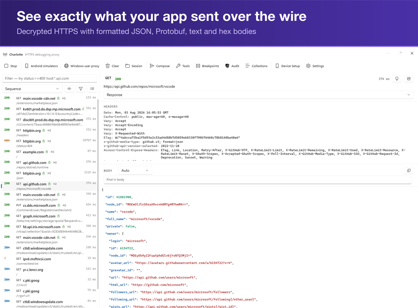The height and width of the screenshot is (308, 418).
Task: Click the "owner" JSON key
Action: click(x=112, y=234)
